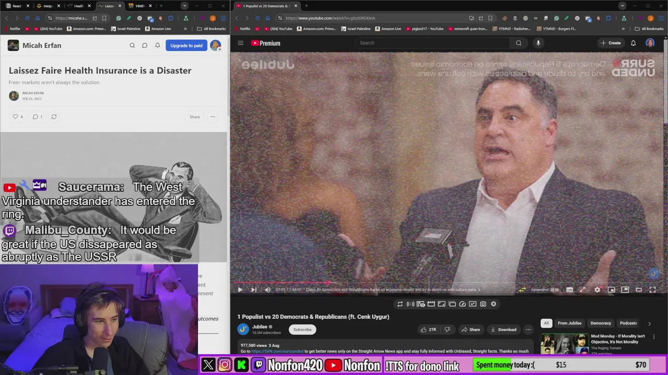Viewport: 668px width, 375px height.
Task: Restack the Substack article
Action: point(54,117)
